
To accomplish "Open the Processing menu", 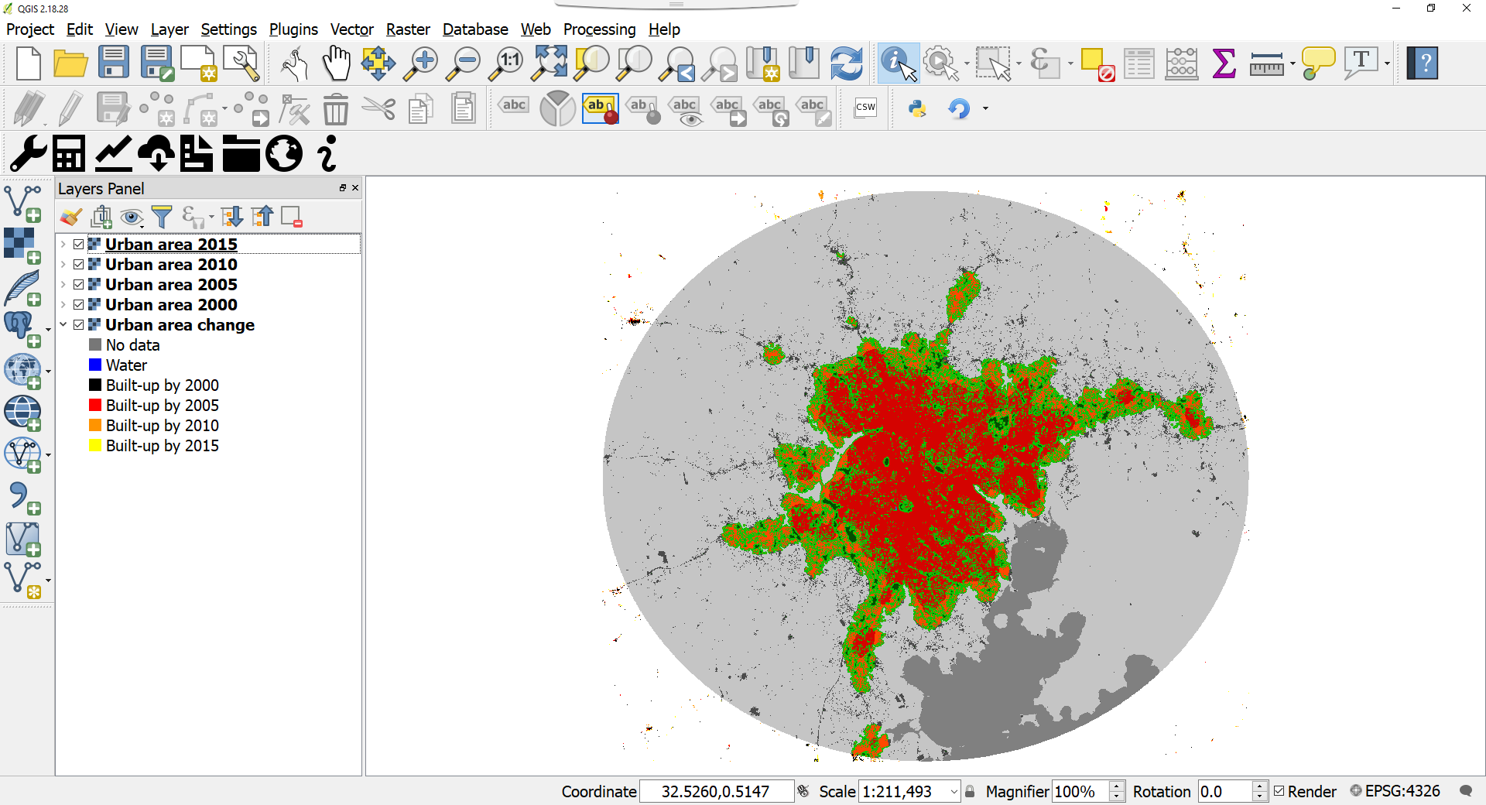I will (599, 29).
